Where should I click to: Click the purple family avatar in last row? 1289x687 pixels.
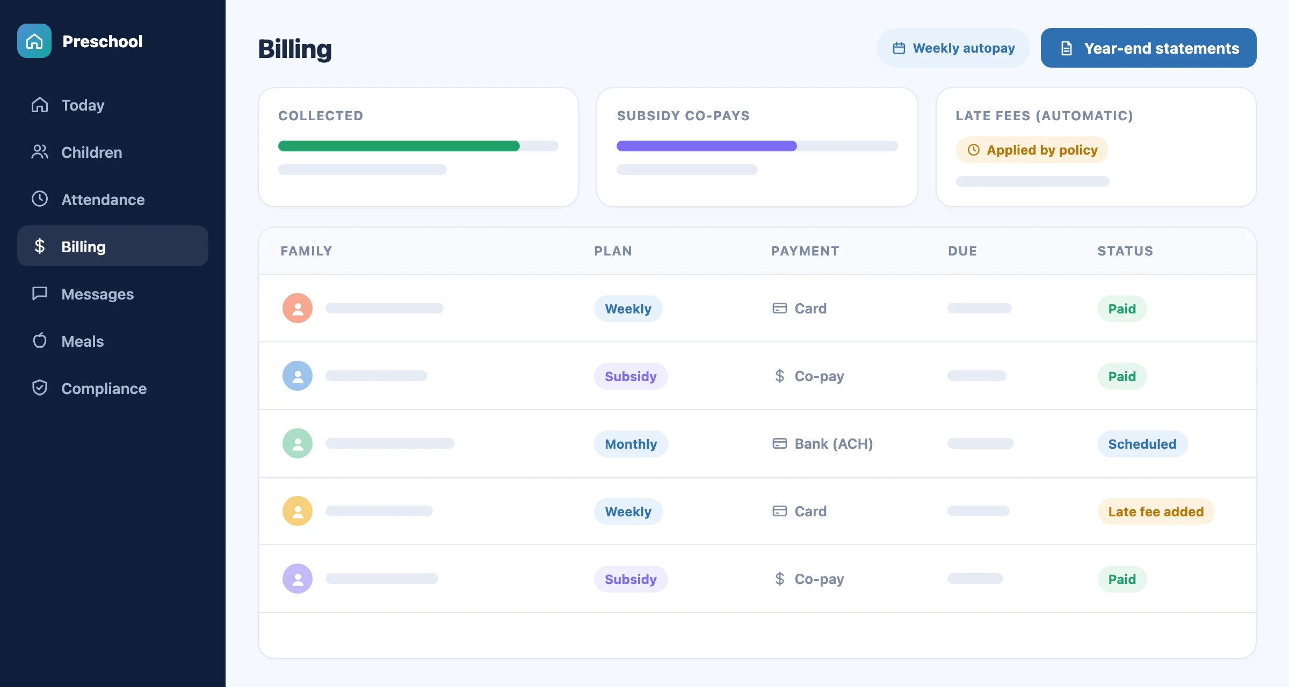(298, 579)
